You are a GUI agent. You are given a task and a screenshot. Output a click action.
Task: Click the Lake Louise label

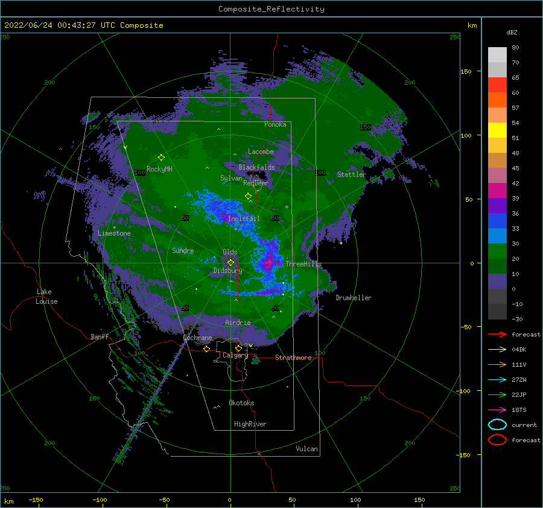point(46,297)
